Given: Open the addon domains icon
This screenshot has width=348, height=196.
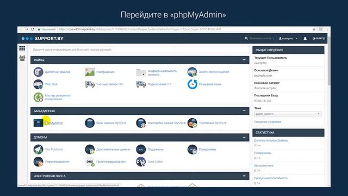Looking at the screenshot, I should pyautogui.click(x=90, y=149).
